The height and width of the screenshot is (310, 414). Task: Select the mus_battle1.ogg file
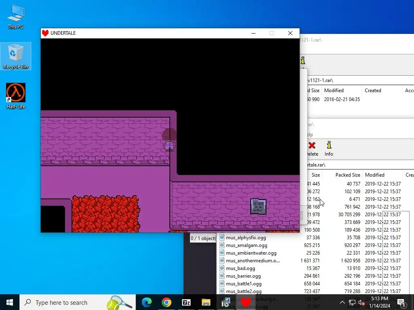[244, 284]
